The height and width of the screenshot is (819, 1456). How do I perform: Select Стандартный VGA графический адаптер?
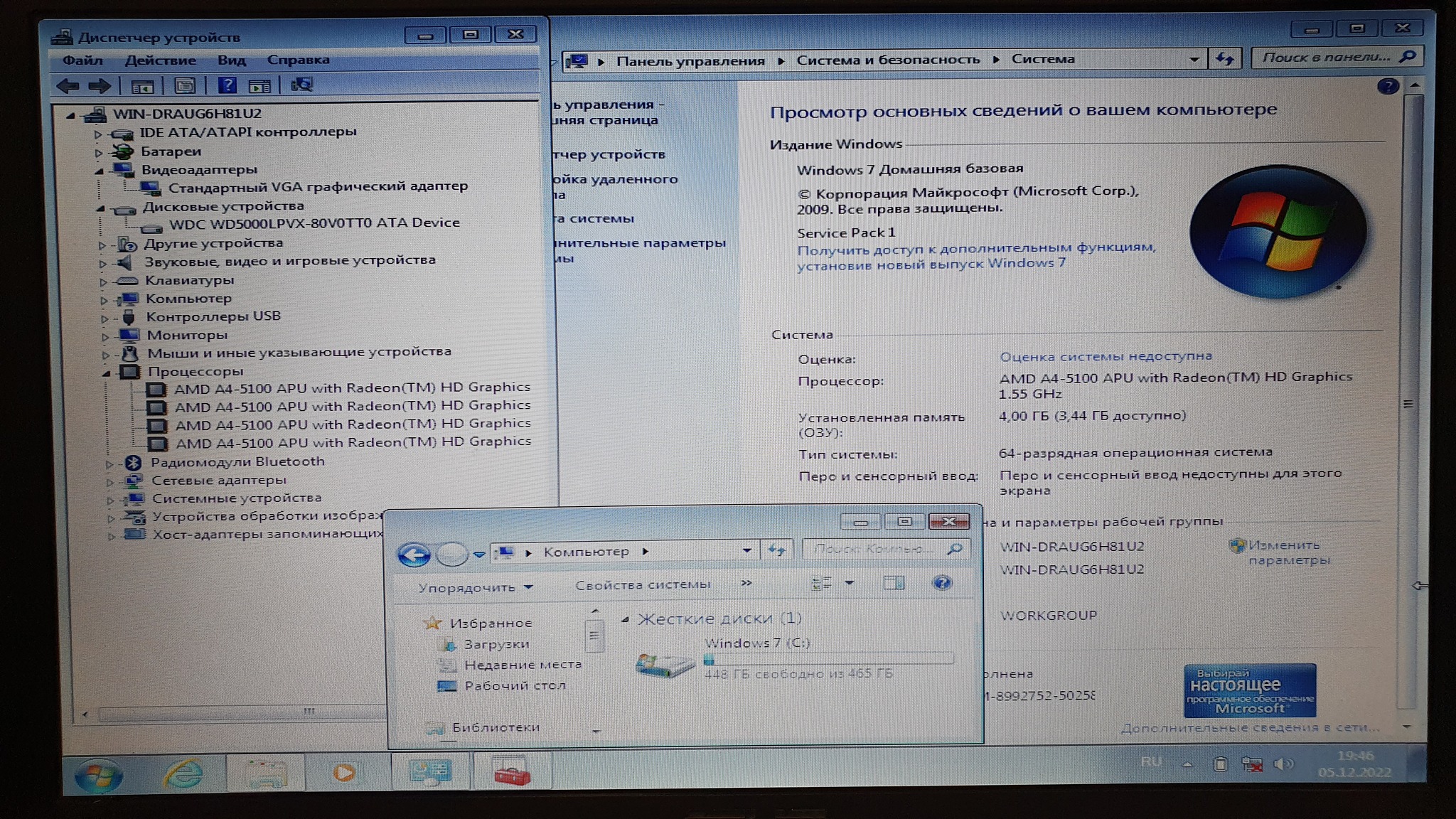tap(318, 186)
